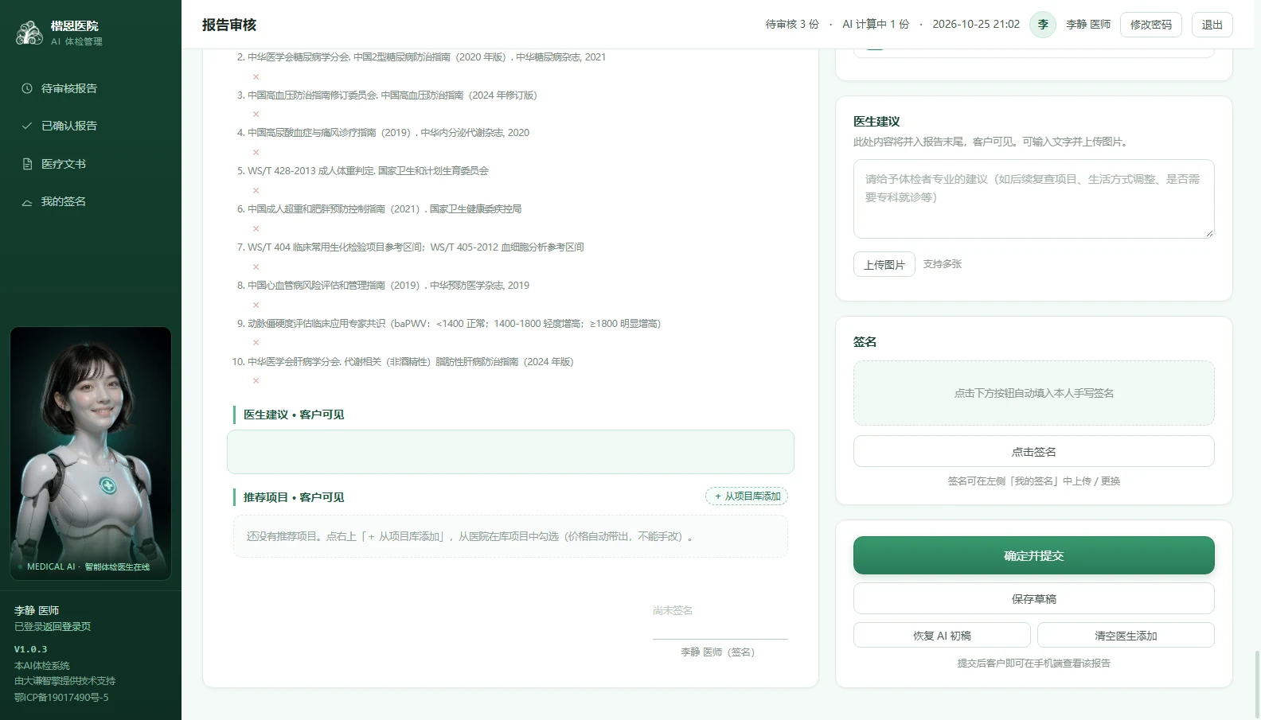Remove reference 8 心血管病风险评估 via X
Viewport: 1261px width, 720px height.
256,305
